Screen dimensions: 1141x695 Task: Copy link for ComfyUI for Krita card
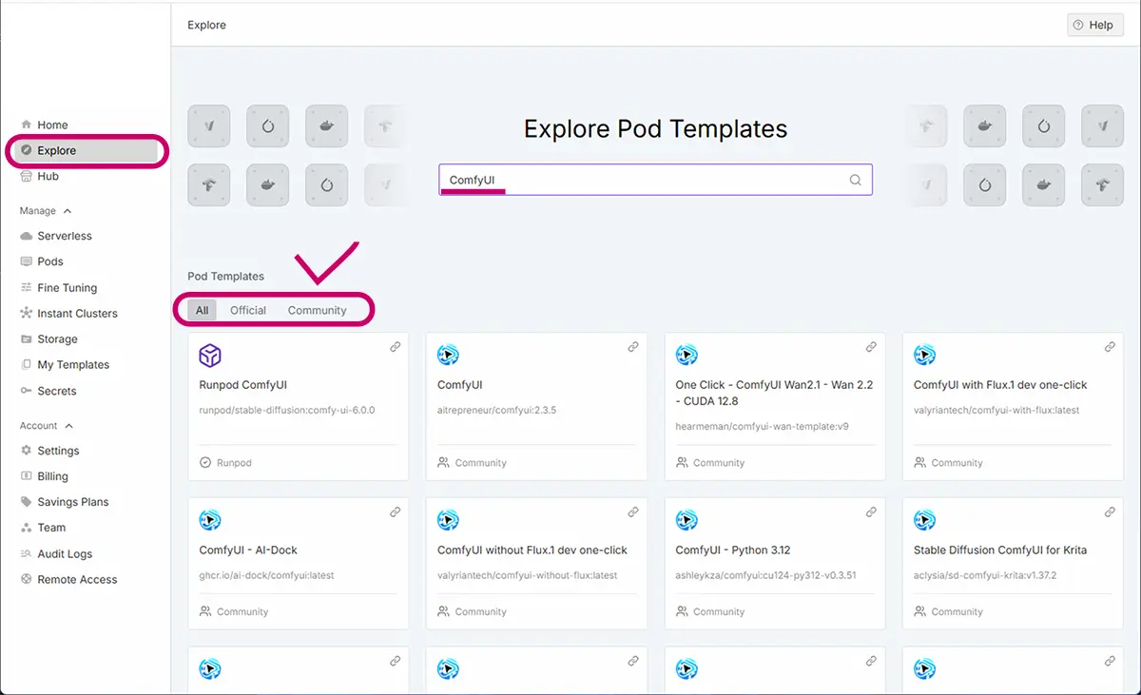pyautogui.click(x=1110, y=512)
